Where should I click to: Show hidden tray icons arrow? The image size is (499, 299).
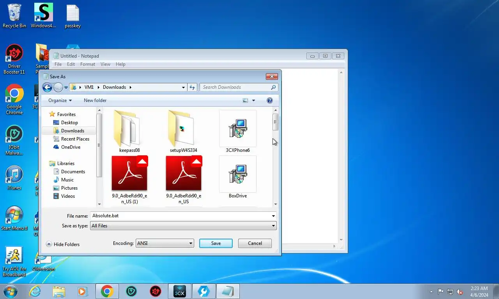point(431,292)
